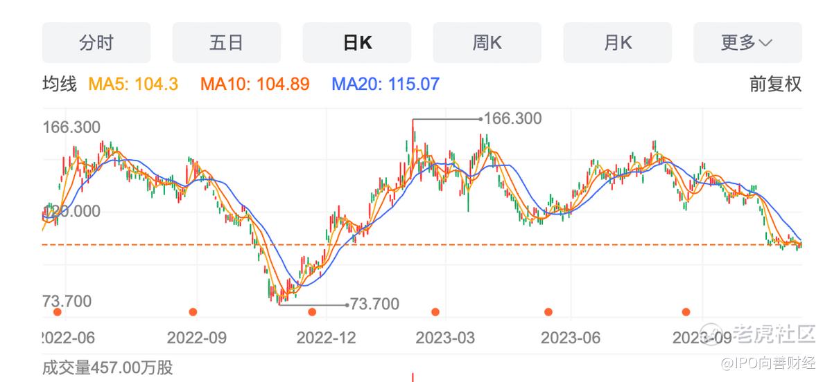Click the orange event dot near 2023-09

(686, 312)
